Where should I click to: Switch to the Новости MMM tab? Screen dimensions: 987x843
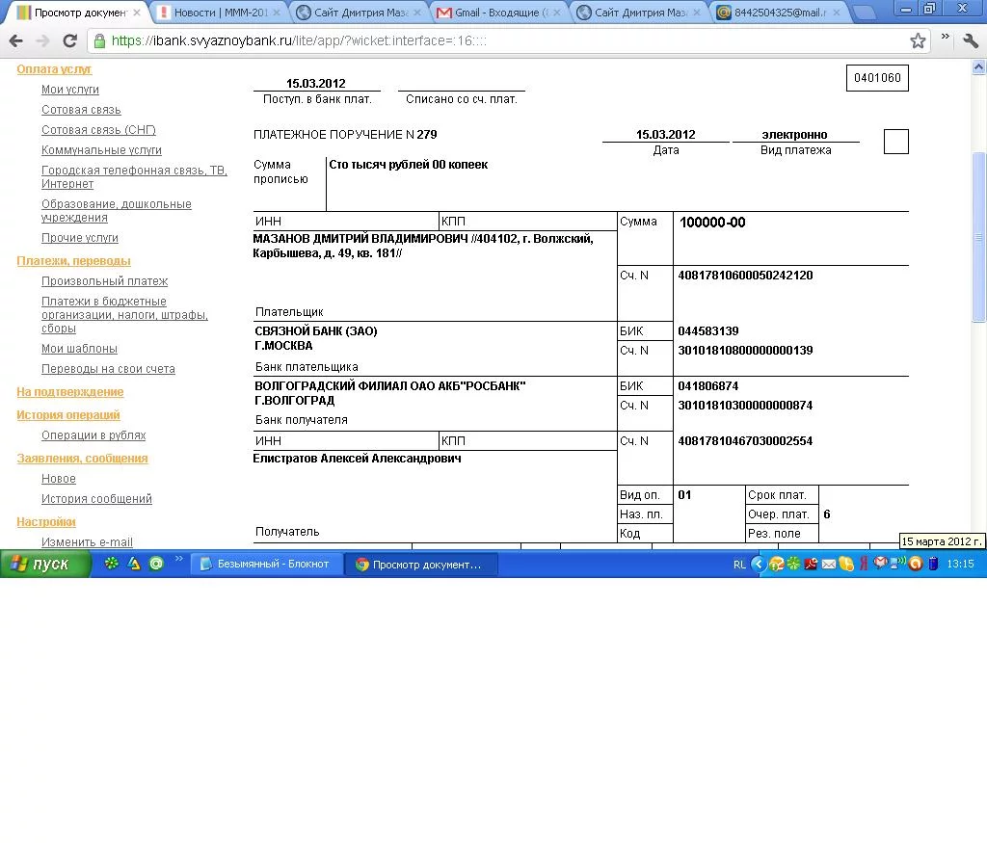point(219,12)
